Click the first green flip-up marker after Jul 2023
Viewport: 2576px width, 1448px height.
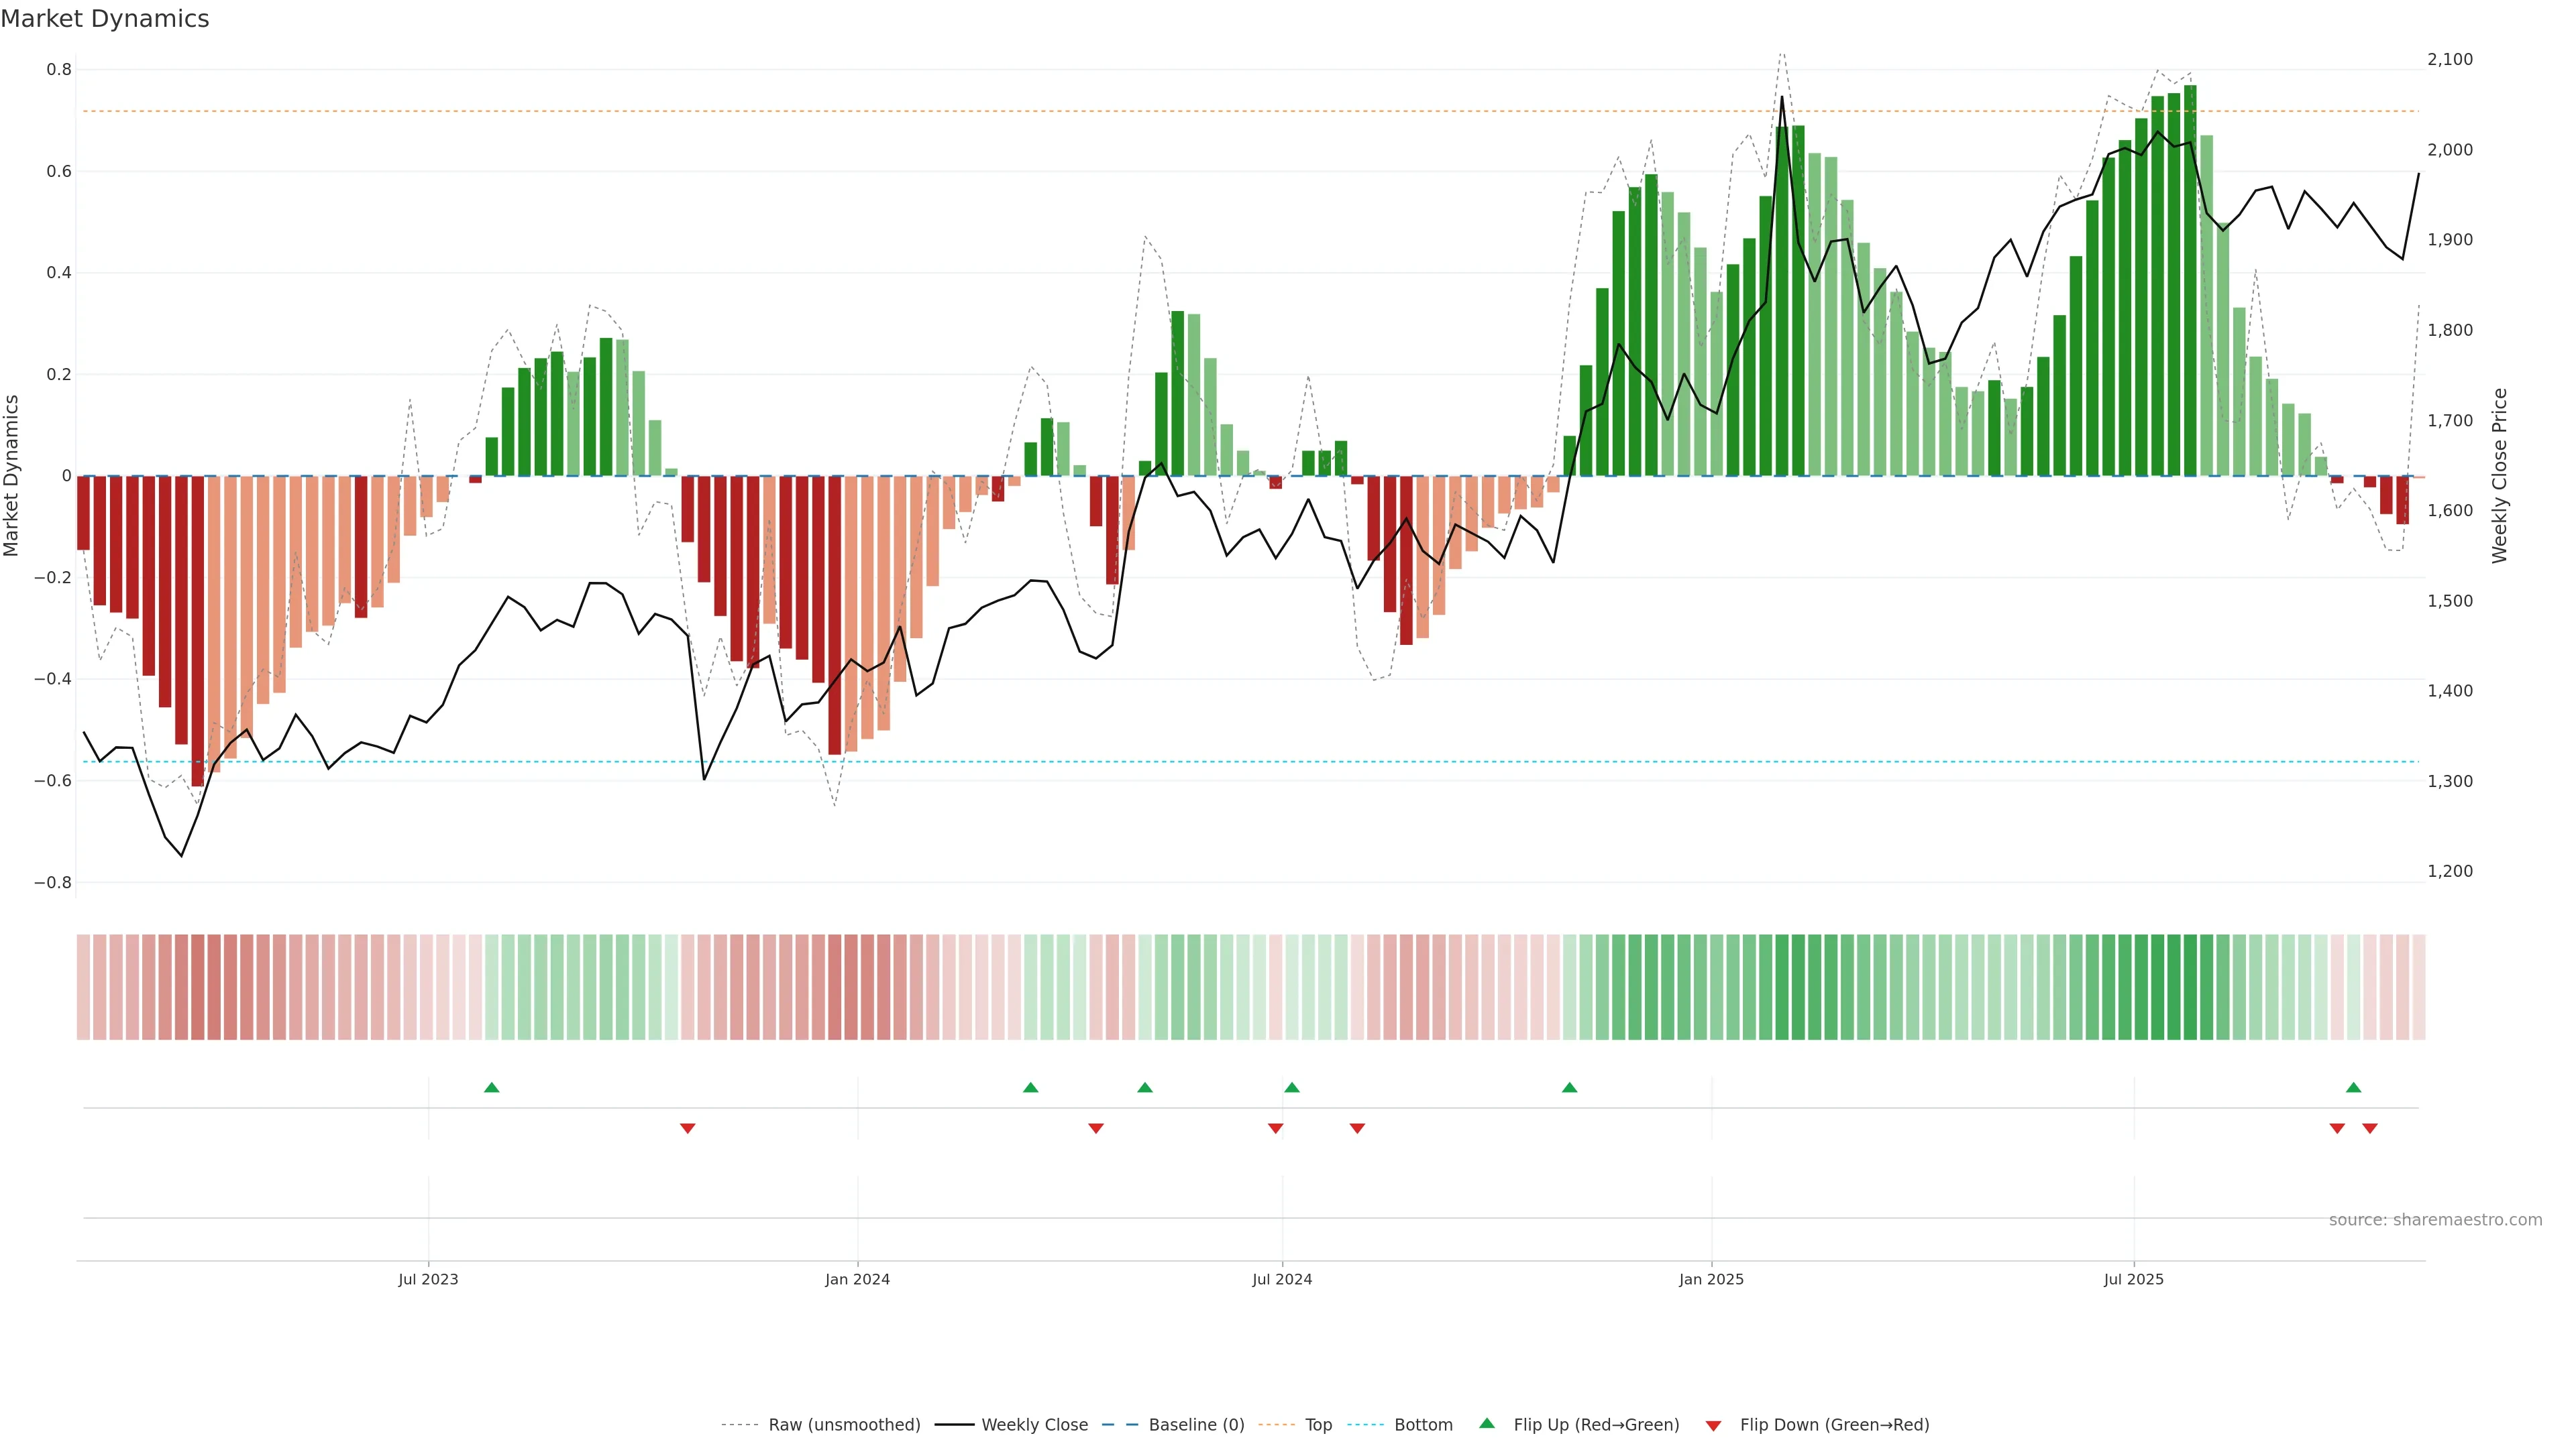(x=491, y=1087)
